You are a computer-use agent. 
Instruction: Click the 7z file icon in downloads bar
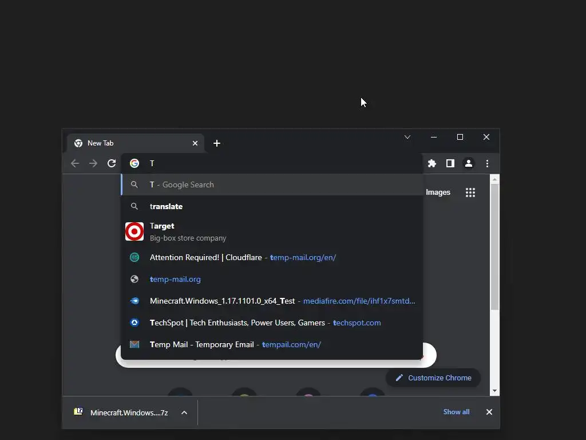(78, 411)
